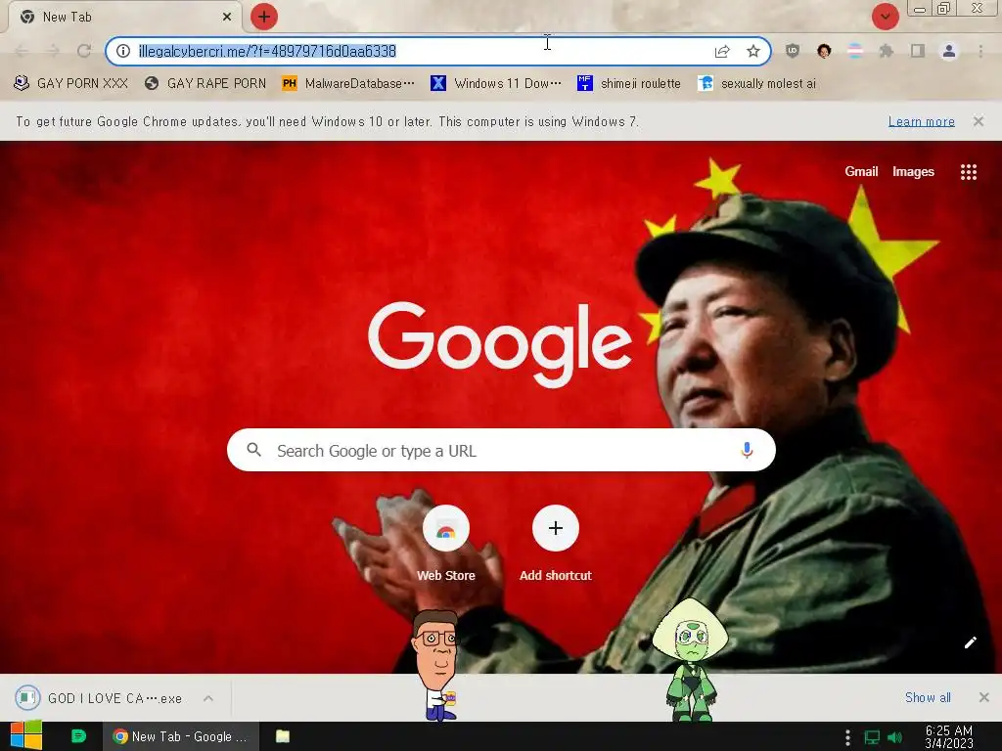The width and height of the screenshot is (1002, 751).
Task: Select the New Tab browser tab
Action: (x=124, y=17)
